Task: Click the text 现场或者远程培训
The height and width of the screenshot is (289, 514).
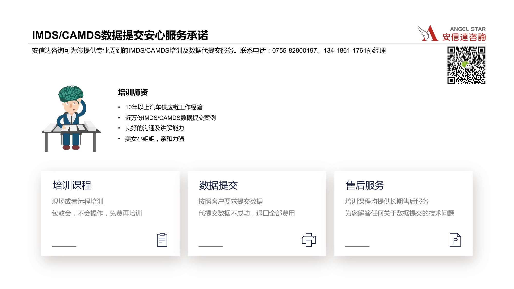Action: (78, 201)
